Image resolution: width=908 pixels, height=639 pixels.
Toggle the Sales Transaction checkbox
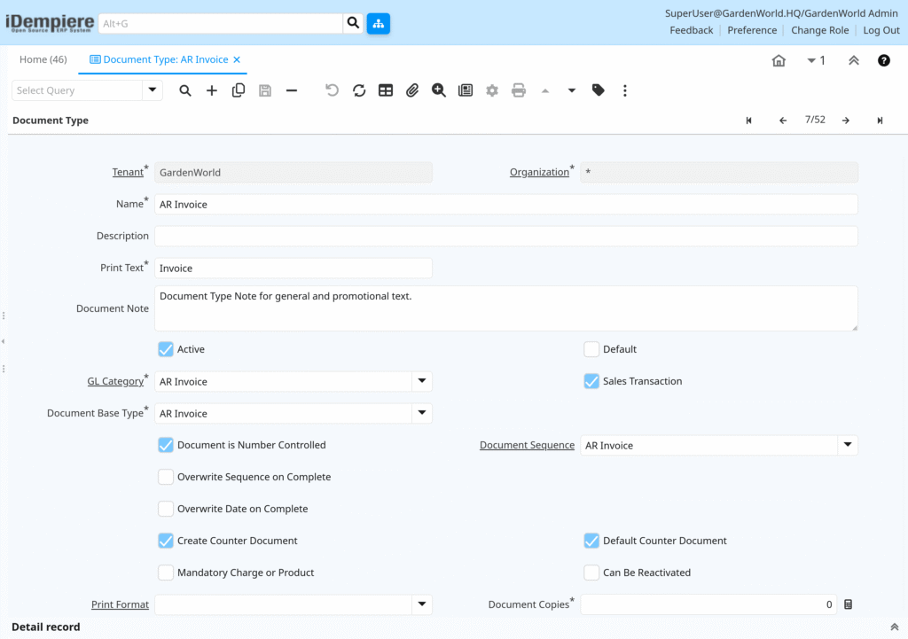[591, 381]
